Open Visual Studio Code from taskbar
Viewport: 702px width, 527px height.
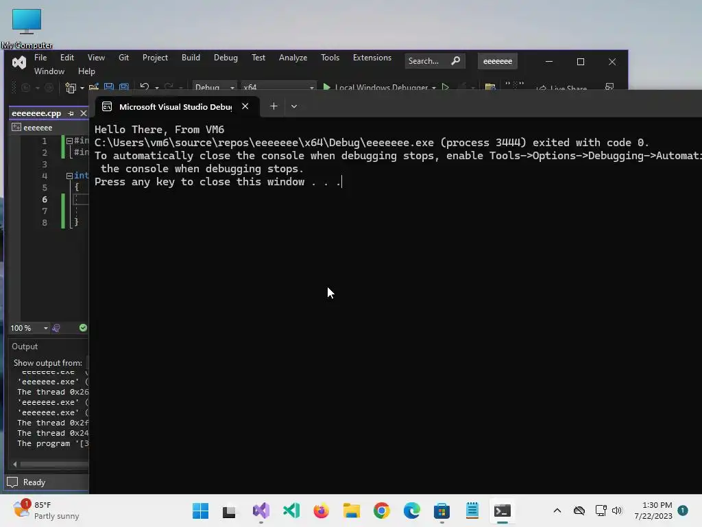click(x=291, y=511)
